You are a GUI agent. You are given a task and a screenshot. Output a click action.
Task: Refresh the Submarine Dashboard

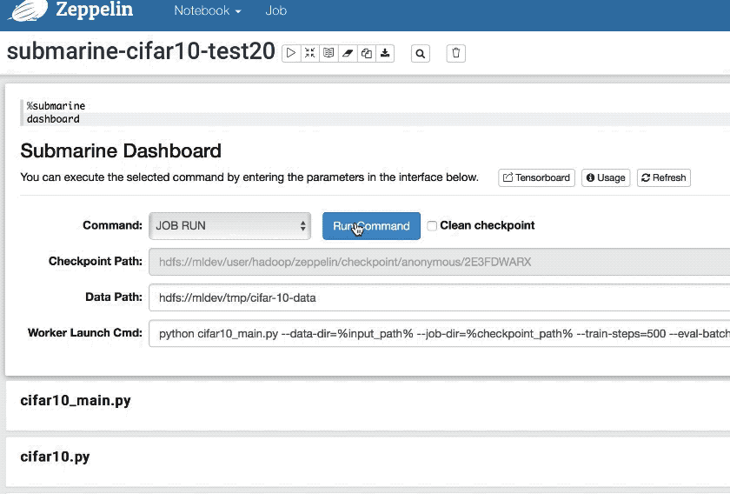point(663,177)
